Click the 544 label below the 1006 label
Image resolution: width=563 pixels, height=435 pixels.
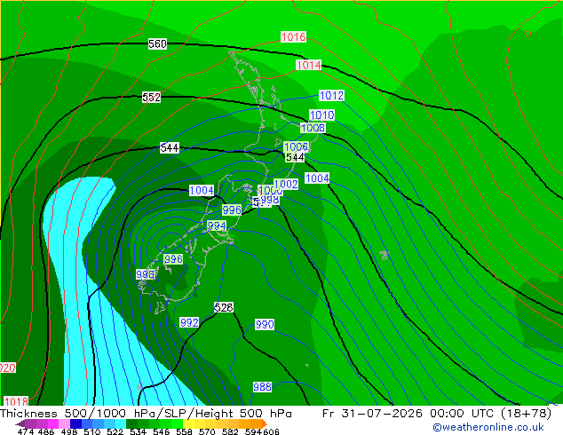[295, 157]
